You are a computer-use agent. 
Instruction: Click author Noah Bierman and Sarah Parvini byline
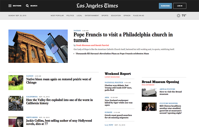92,45
